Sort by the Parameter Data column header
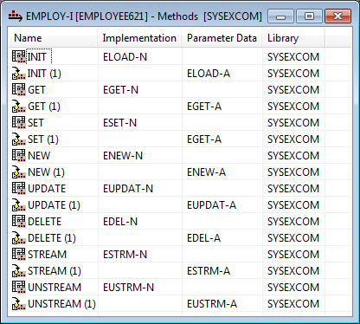360x324 pixels. point(222,38)
